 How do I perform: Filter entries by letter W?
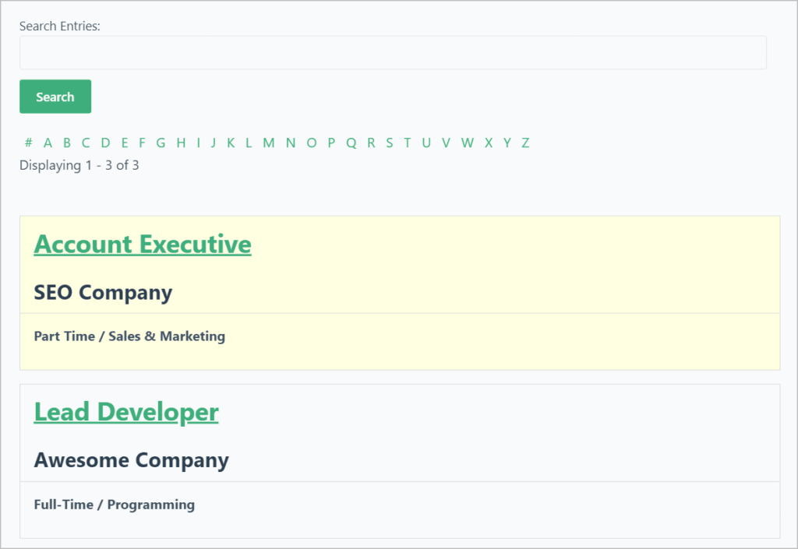(467, 143)
